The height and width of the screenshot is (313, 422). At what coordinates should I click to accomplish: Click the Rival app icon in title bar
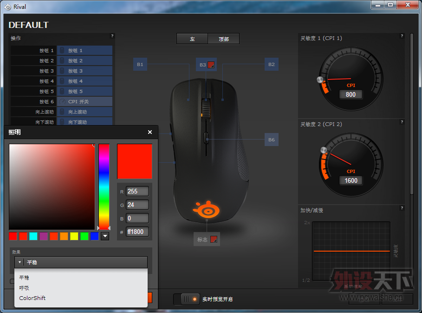(8, 7)
